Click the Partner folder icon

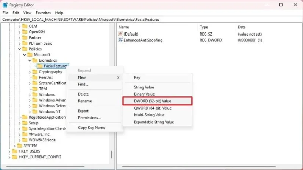click(25, 37)
